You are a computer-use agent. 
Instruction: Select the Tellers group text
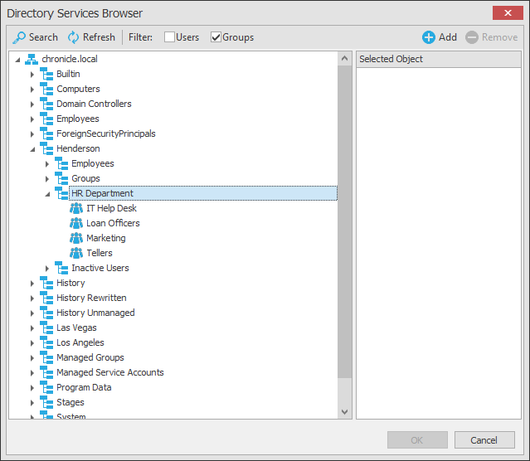(100, 253)
